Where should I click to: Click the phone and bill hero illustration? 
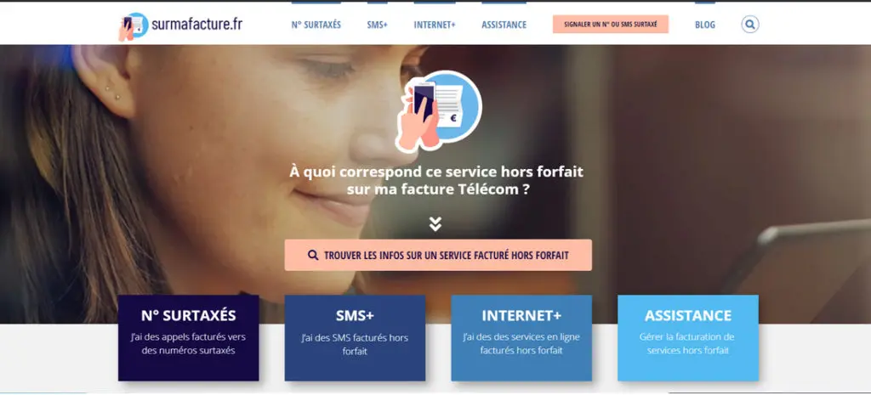coord(438,111)
